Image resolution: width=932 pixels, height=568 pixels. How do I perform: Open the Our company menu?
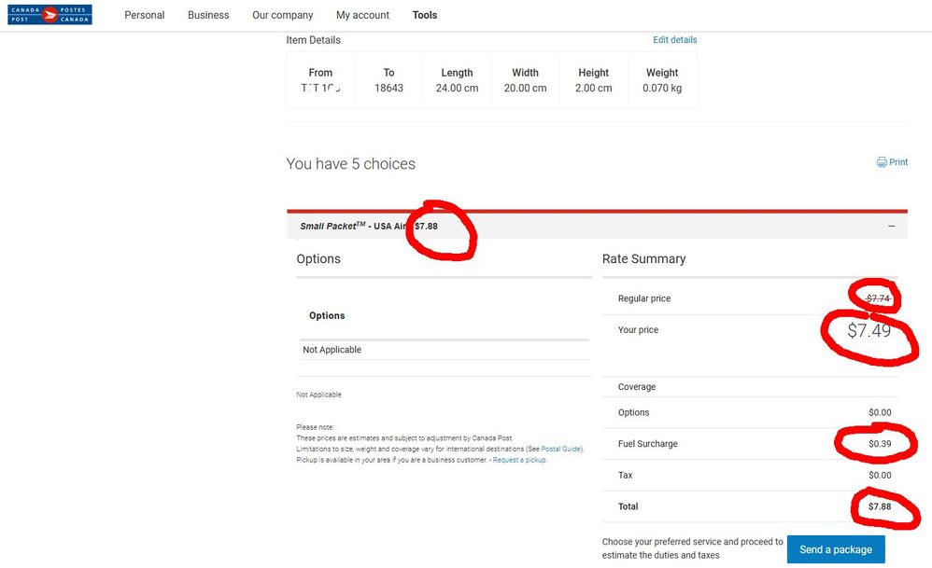pyautogui.click(x=282, y=16)
